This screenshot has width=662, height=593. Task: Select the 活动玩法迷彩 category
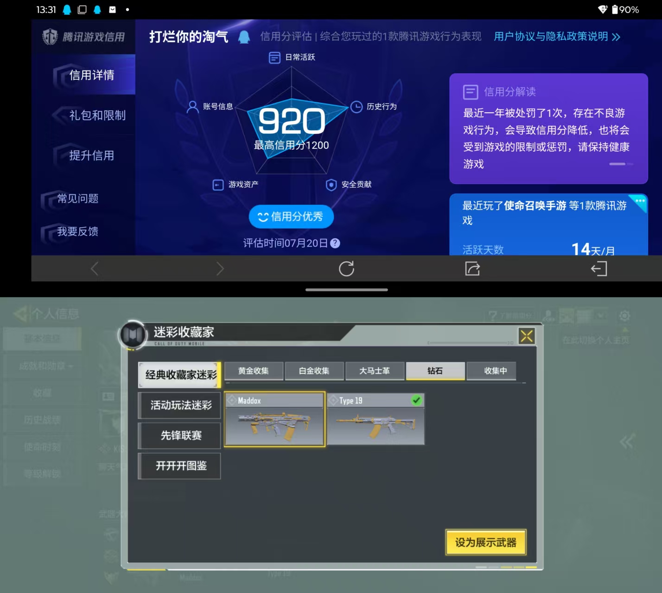coord(180,405)
